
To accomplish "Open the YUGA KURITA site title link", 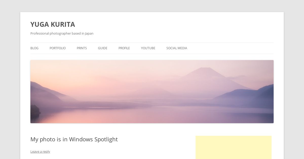I will [53, 24].
